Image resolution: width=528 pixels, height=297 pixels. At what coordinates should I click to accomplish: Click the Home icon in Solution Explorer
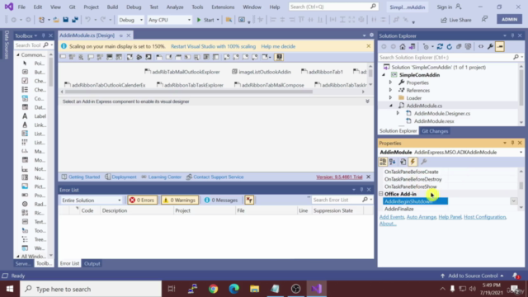[403, 47]
